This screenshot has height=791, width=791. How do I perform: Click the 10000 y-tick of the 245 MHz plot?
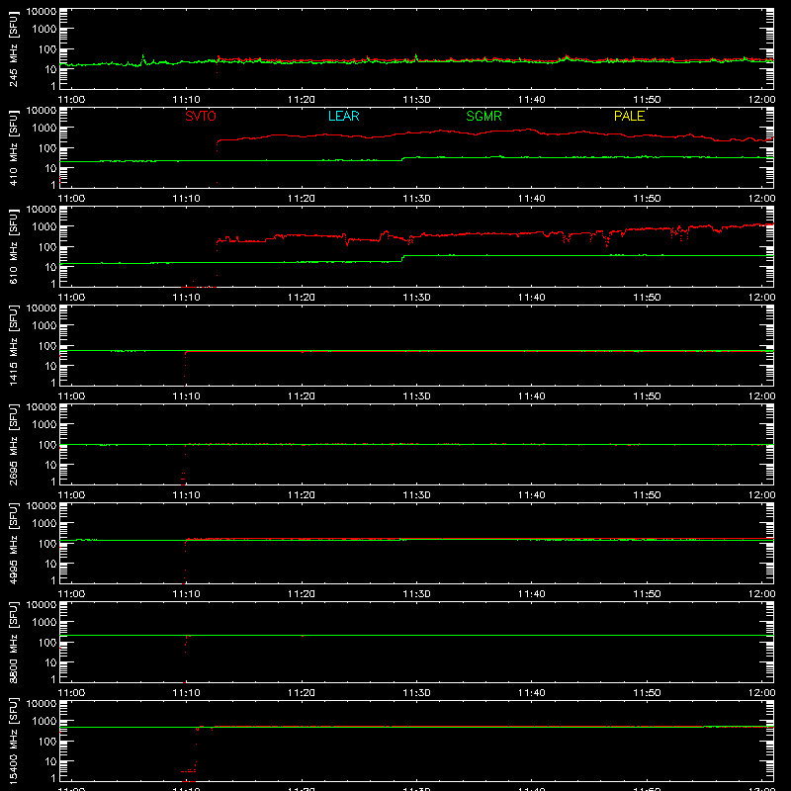[42, 12]
